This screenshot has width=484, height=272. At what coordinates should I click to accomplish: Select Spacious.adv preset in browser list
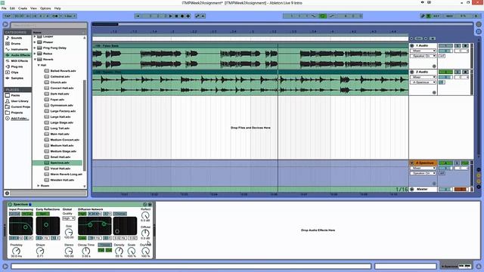click(57, 163)
